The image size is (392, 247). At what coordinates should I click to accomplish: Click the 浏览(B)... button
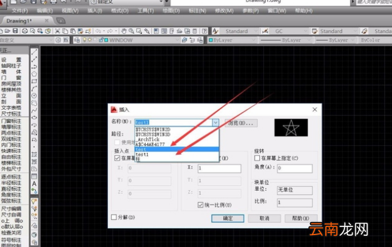pyautogui.click(x=241, y=123)
